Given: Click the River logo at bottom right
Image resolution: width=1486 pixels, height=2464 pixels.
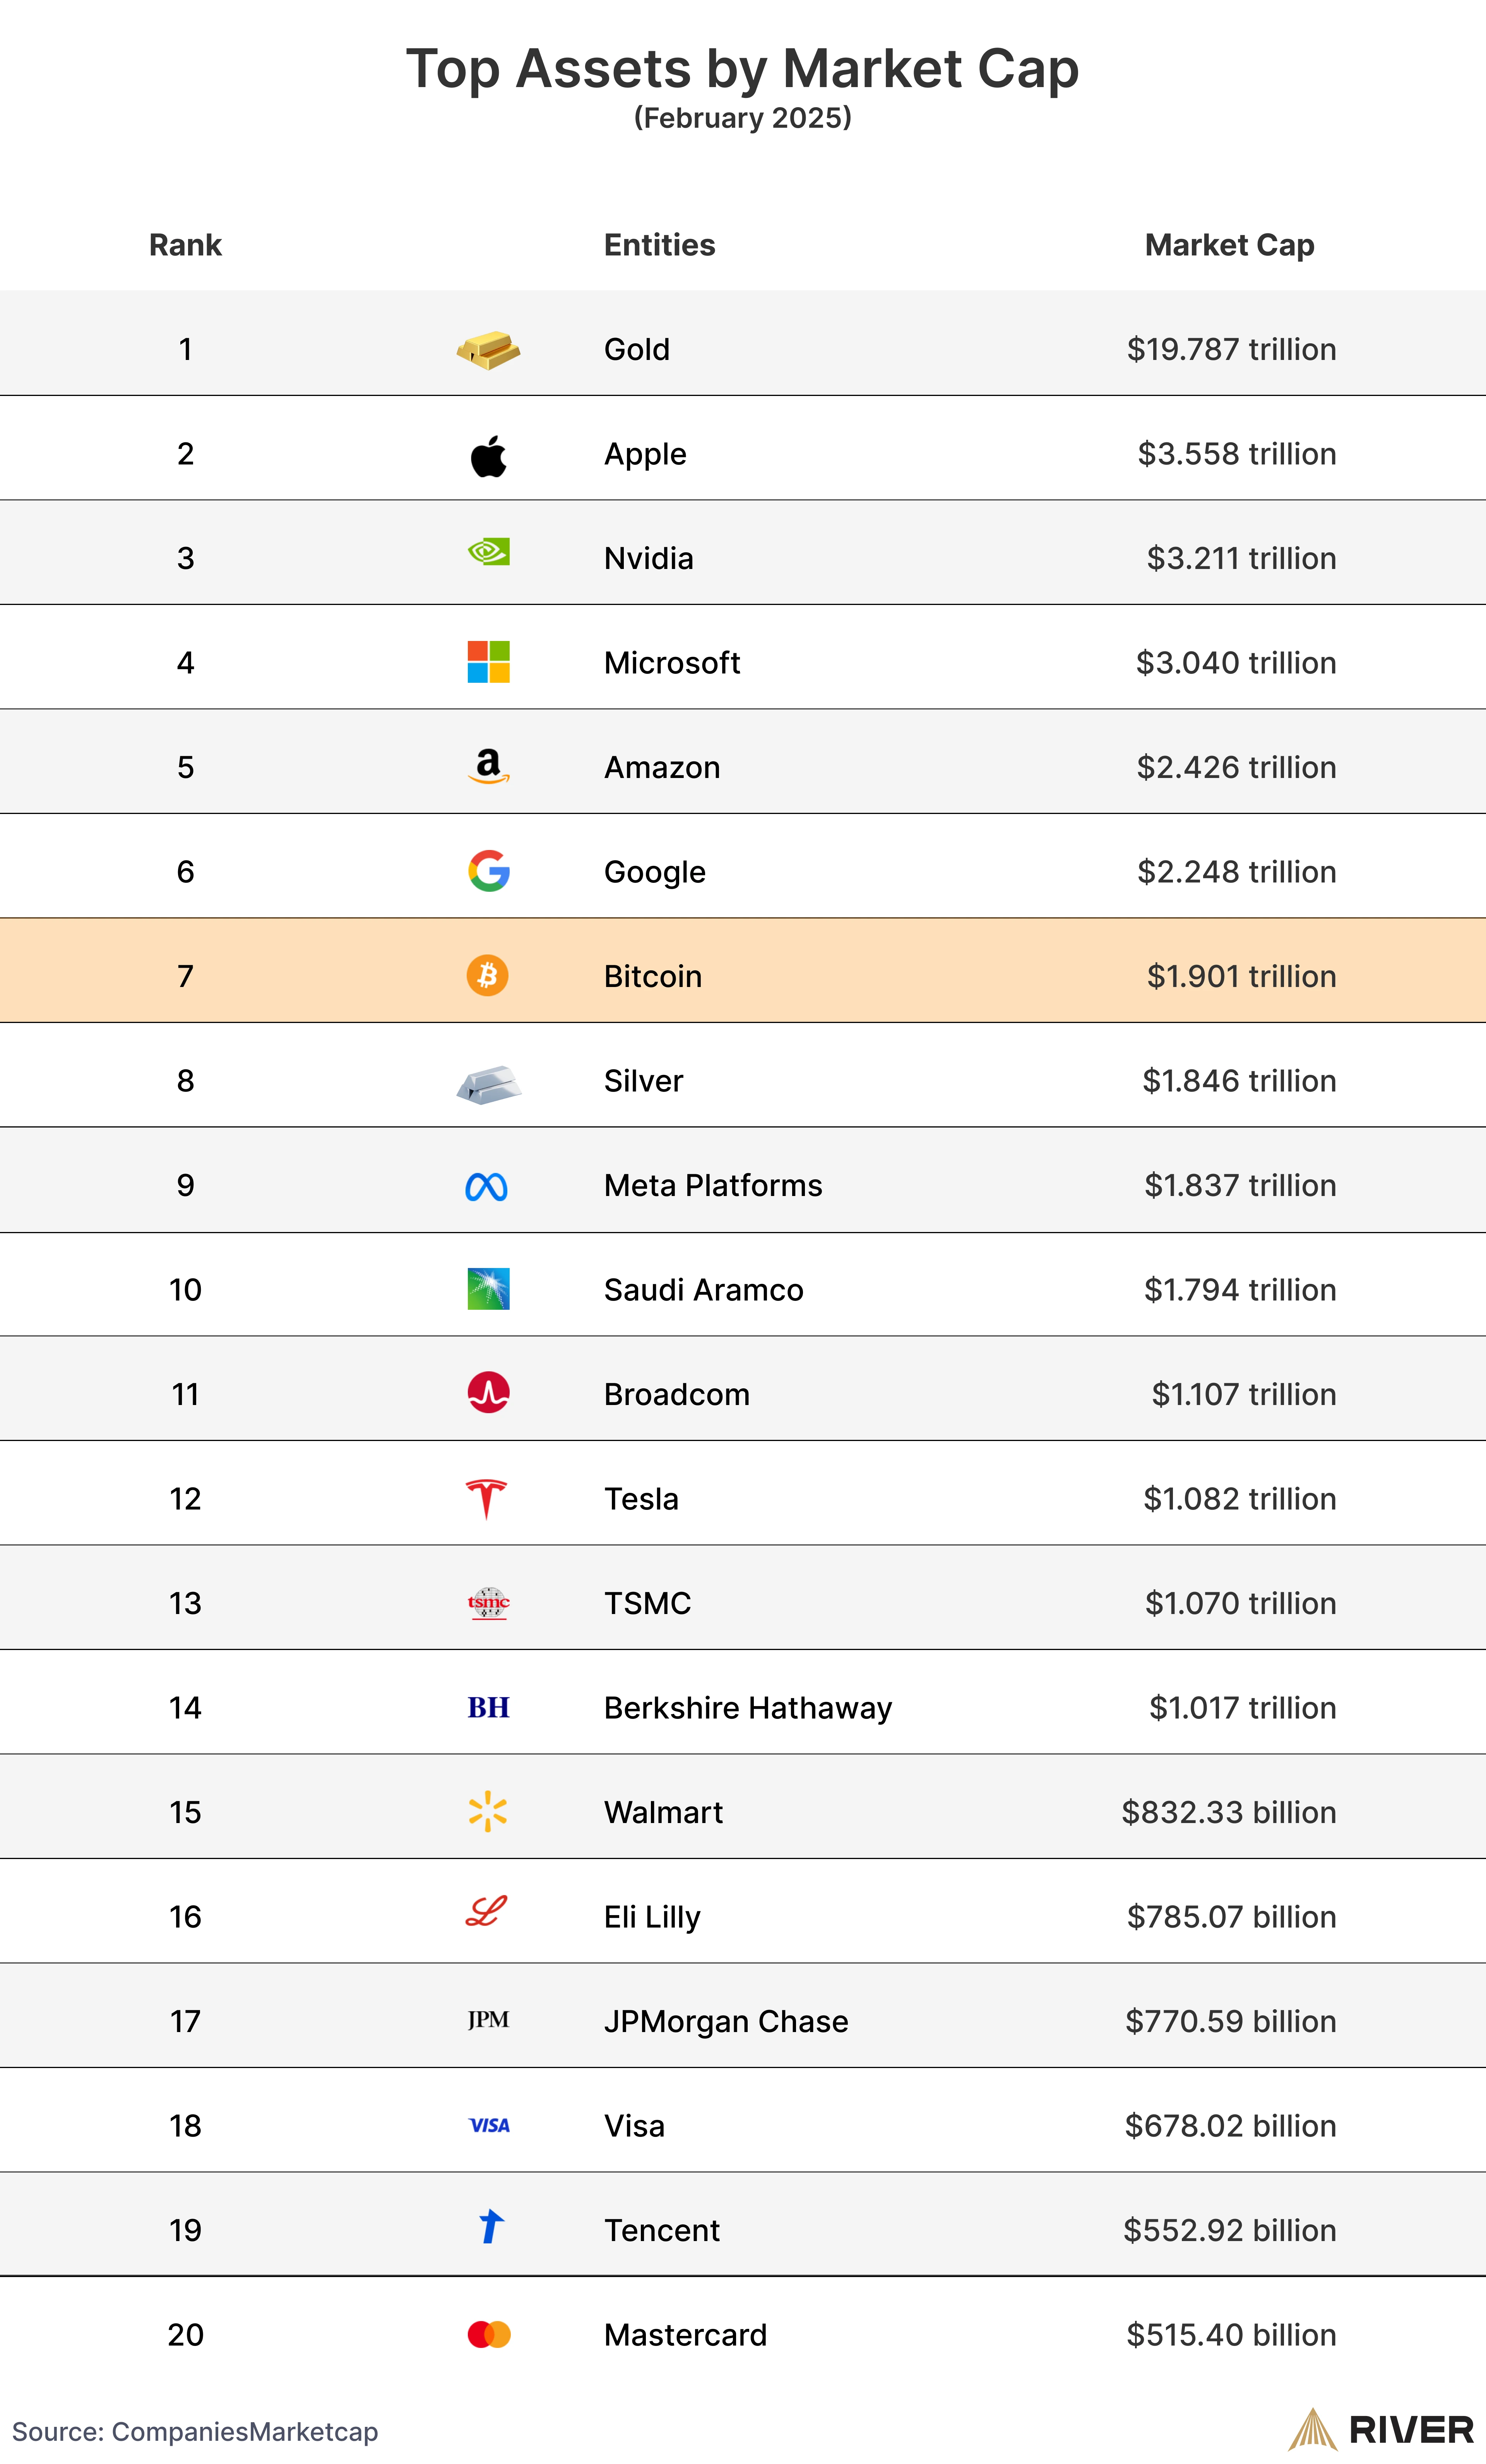Looking at the screenshot, I should point(1381,2429).
